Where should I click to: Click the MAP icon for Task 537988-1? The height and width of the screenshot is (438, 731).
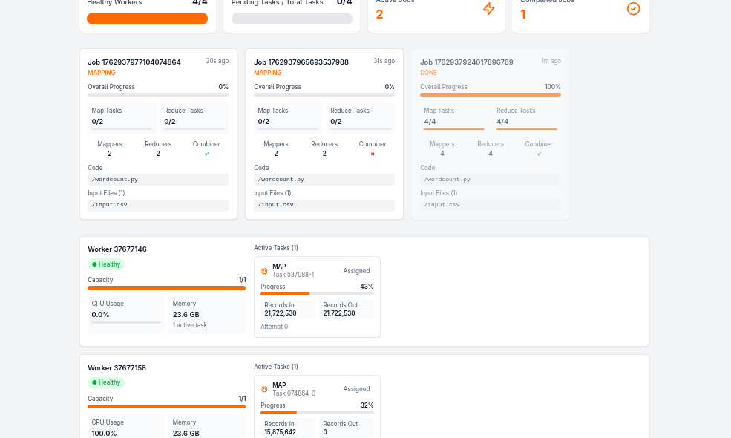tap(265, 271)
